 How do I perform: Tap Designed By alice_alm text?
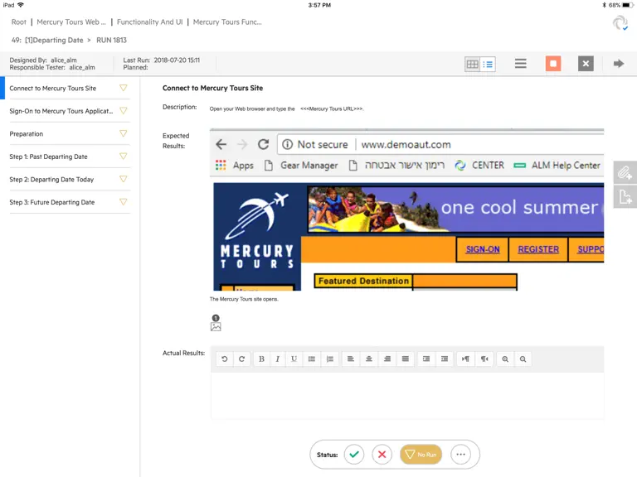click(43, 60)
